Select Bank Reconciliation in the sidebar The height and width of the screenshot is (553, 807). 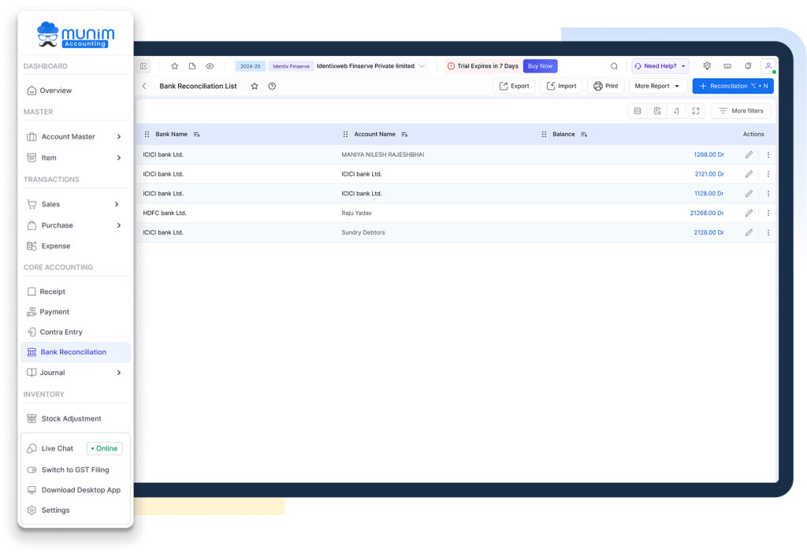pyautogui.click(x=75, y=352)
